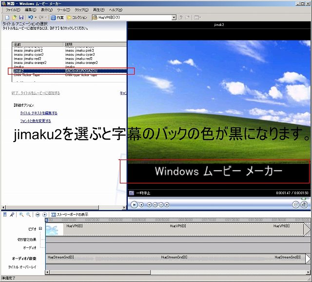Screen dimensions: 312x282
Task: Open the ヘルプ(H) menu
Action: (x=116, y=10)
